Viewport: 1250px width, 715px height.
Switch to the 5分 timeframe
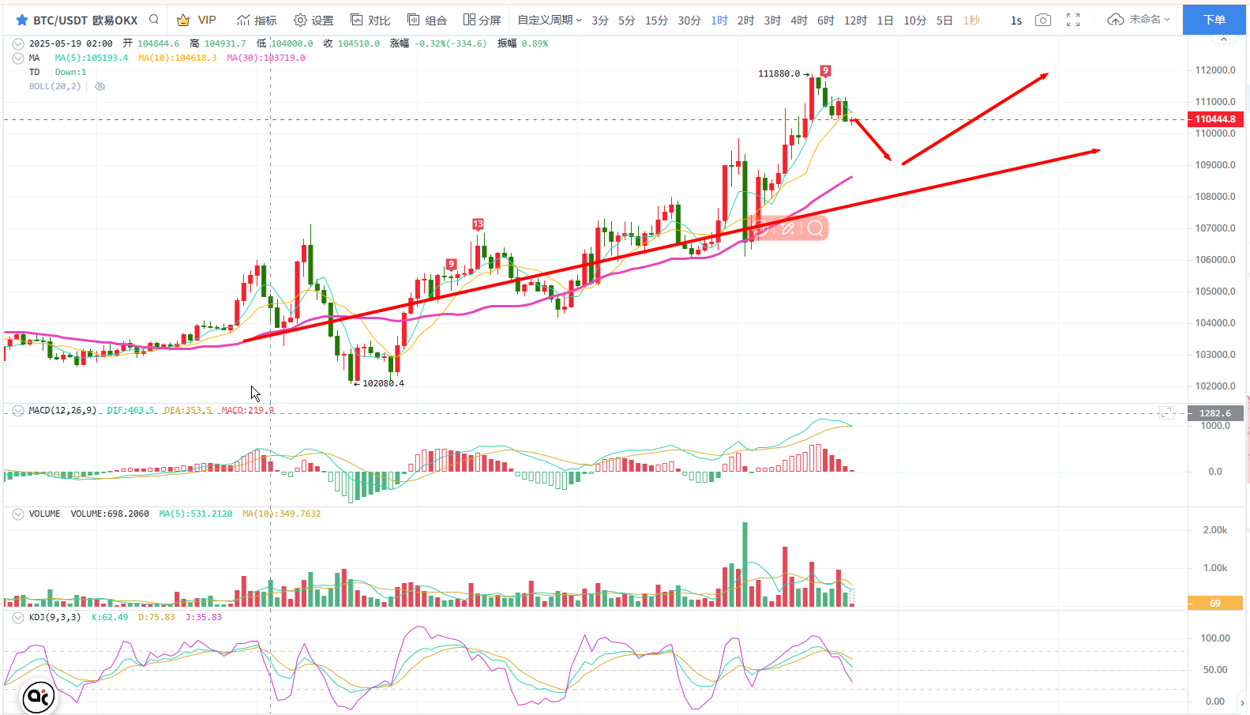[627, 20]
